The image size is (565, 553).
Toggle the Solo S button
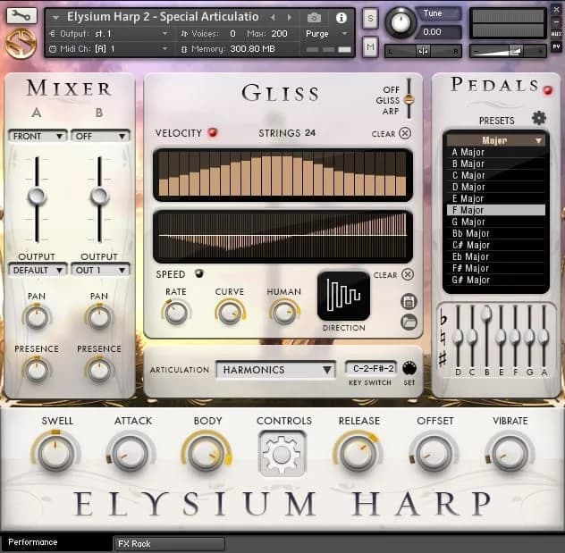370,19
